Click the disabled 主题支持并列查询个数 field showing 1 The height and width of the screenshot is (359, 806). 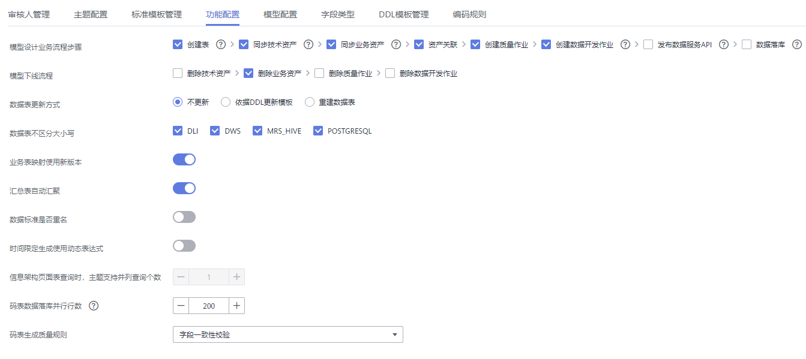tap(209, 277)
